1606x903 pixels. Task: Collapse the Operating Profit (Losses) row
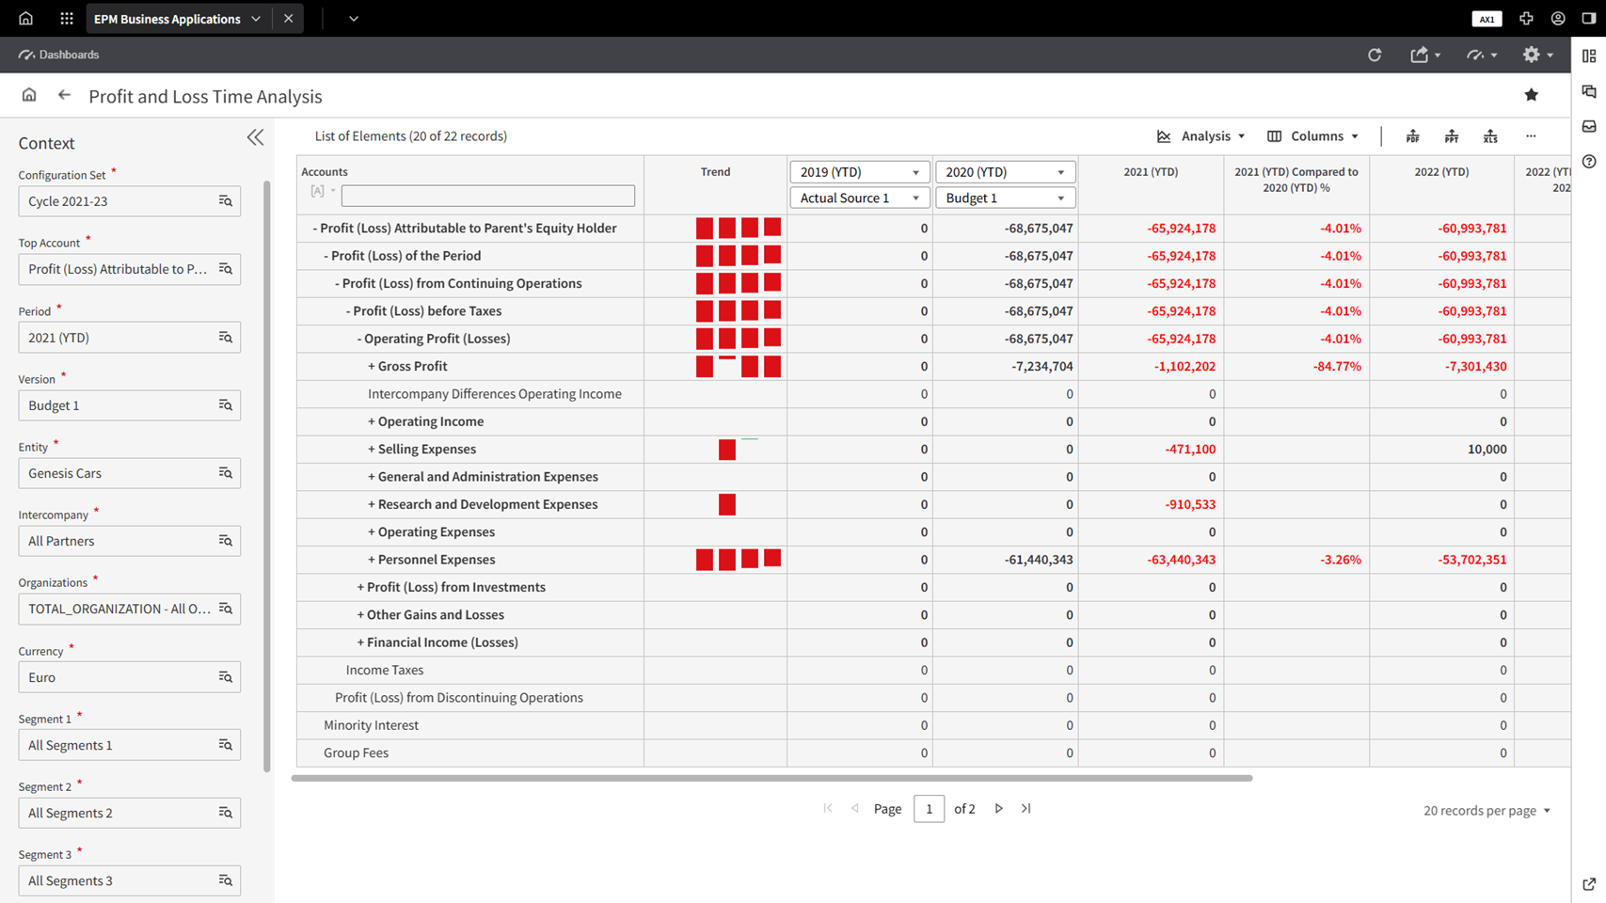(360, 339)
